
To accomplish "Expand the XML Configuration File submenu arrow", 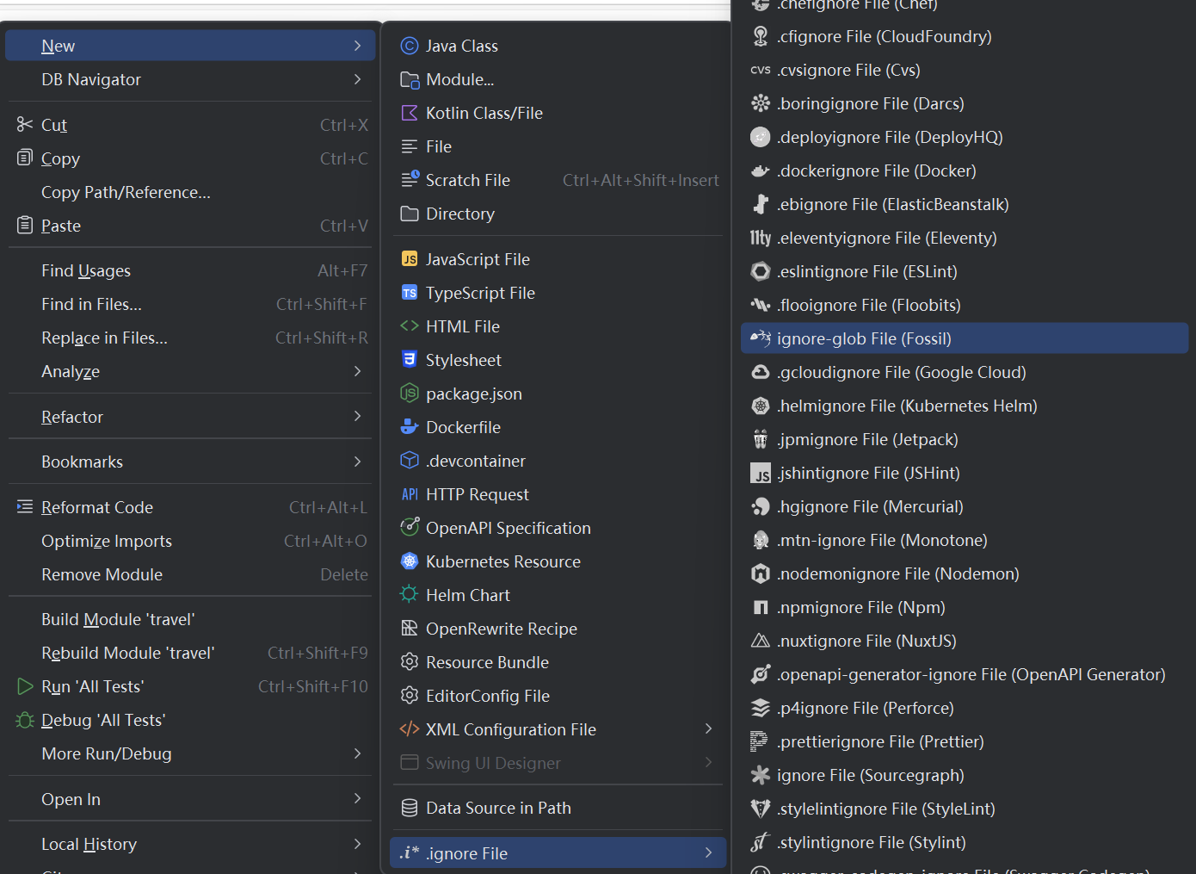I will coord(709,728).
